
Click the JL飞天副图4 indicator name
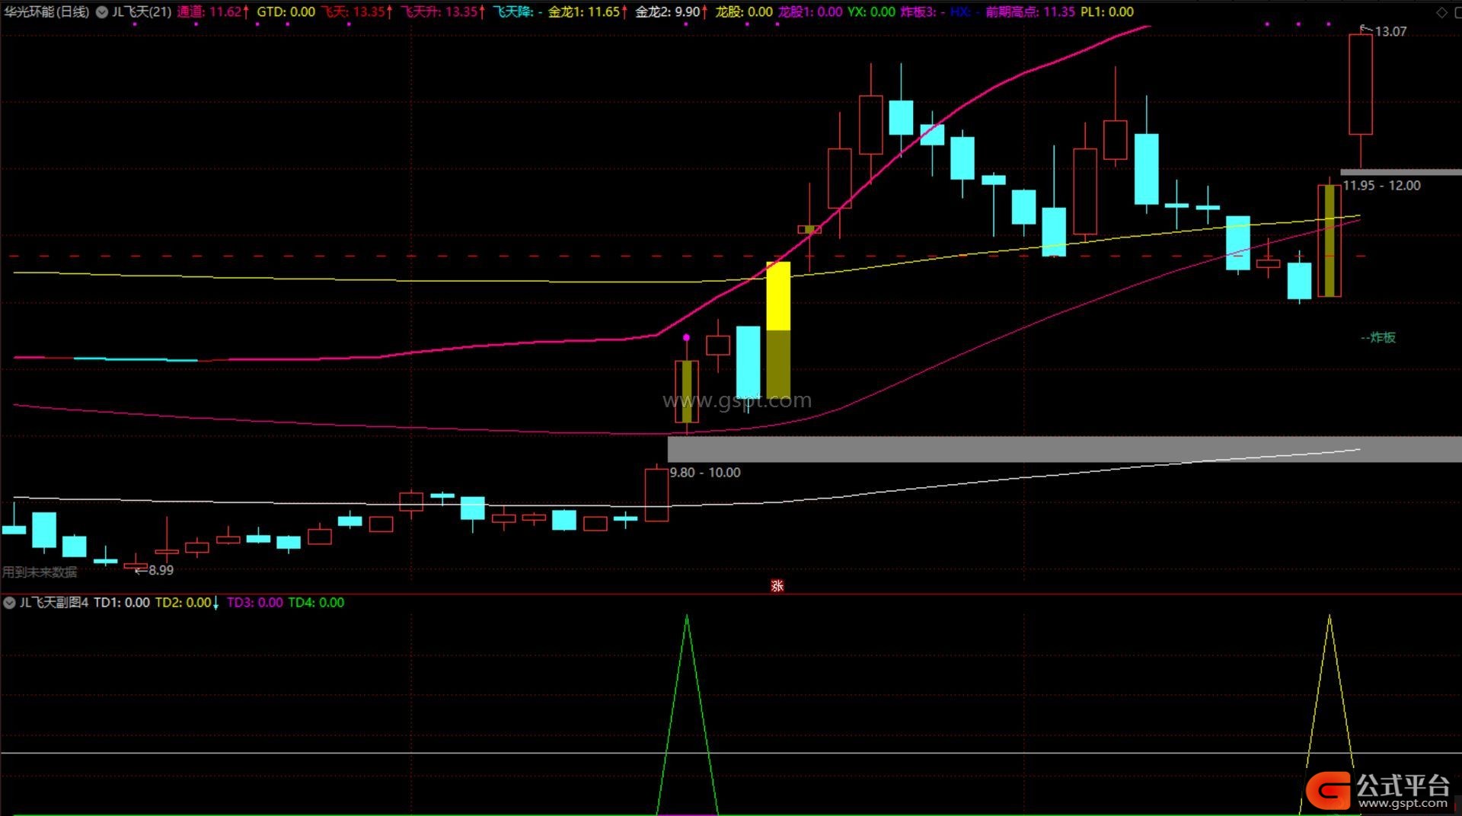[x=53, y=603]
